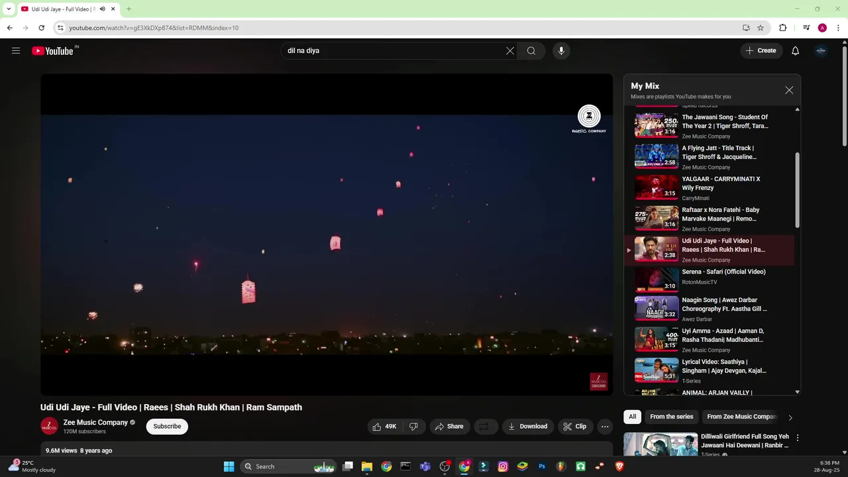This screenshot has width=848, height=477.
Task: Open the Clip tool
Action: tap(574, 427)
